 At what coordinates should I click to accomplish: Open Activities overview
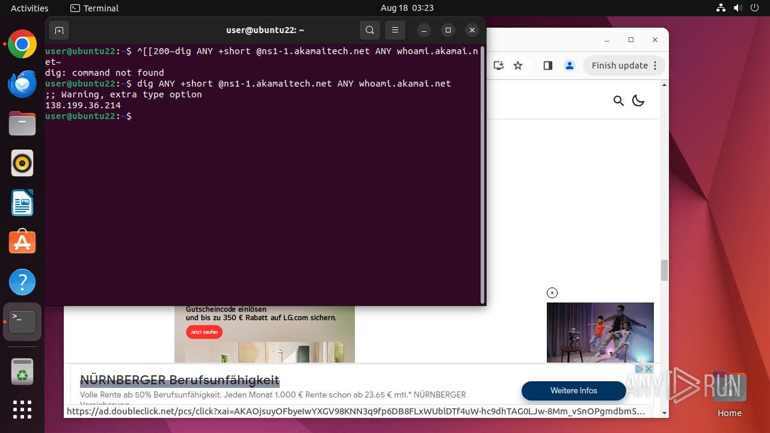click(x=29, y=8)
